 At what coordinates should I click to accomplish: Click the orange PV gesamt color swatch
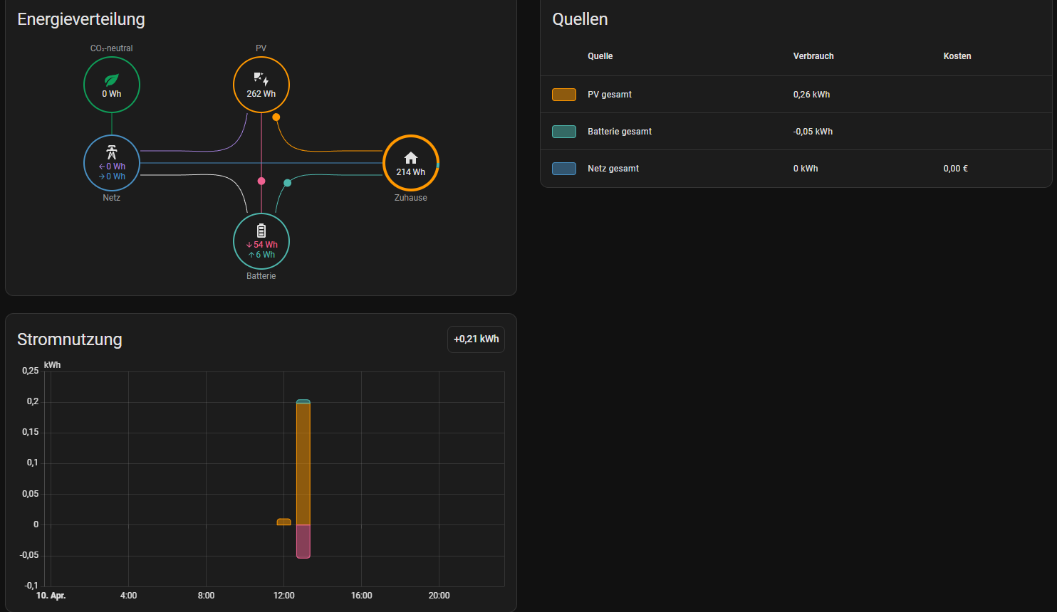click(564, 95)
